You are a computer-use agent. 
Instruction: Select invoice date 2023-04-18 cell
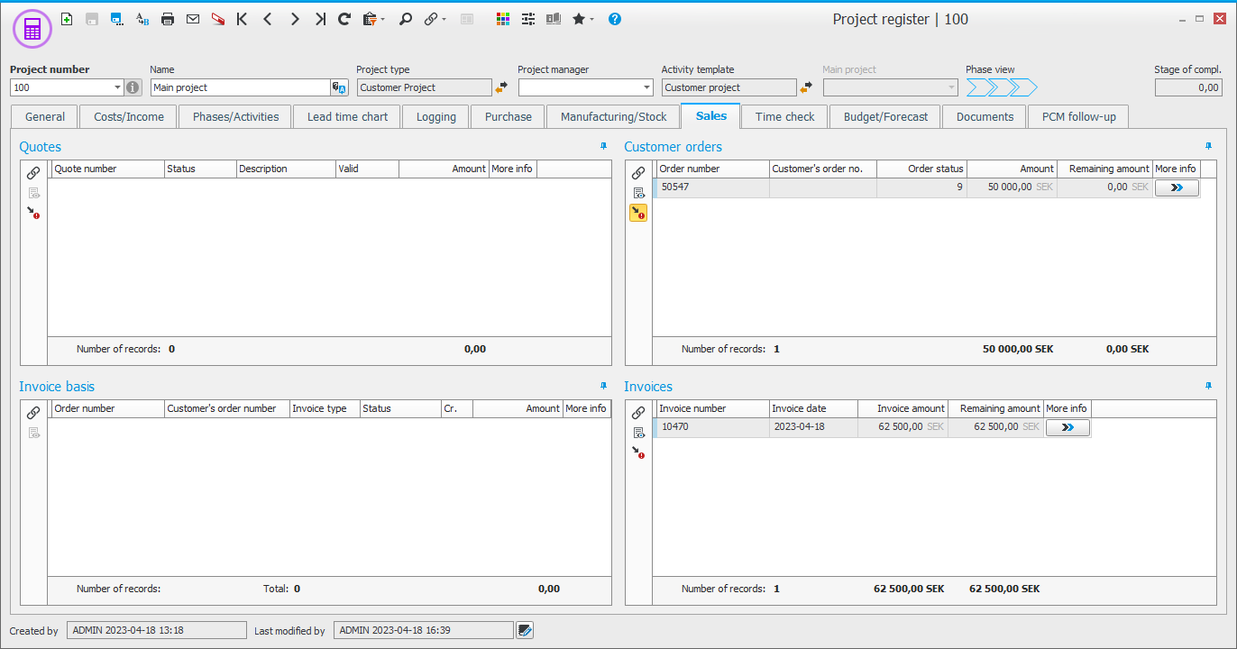(x=814, y=427)
